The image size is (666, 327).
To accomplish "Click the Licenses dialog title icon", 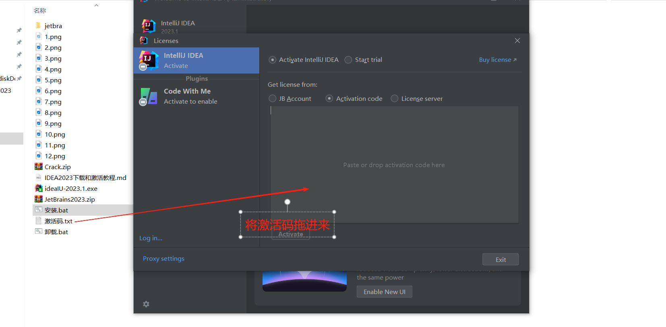I will point(143,41).
